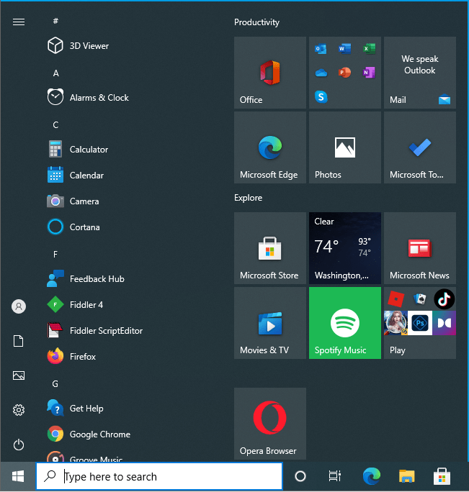This screenshot has height=492, width=469.
Task: Open TikTok in the Play tile
Action: click(x=444, y=299)
